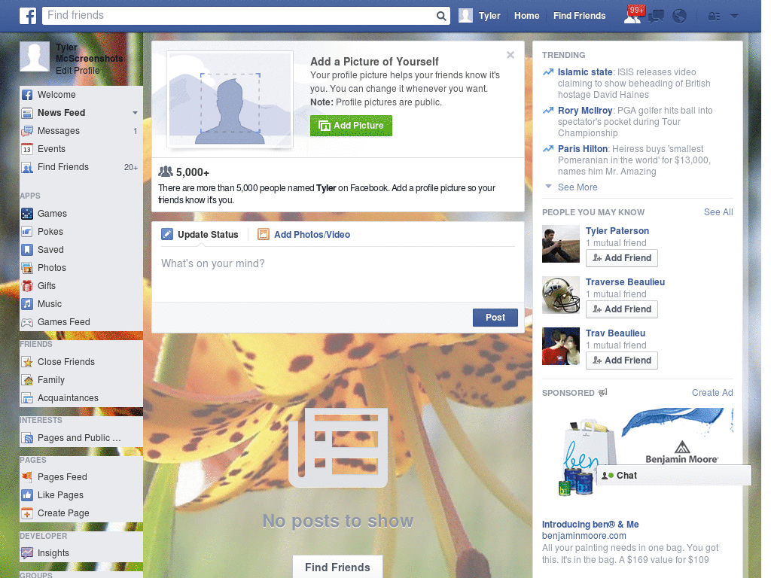Click Find Friends button below No posts
This screenshot has width=771, height=578.
coord(338,567)
